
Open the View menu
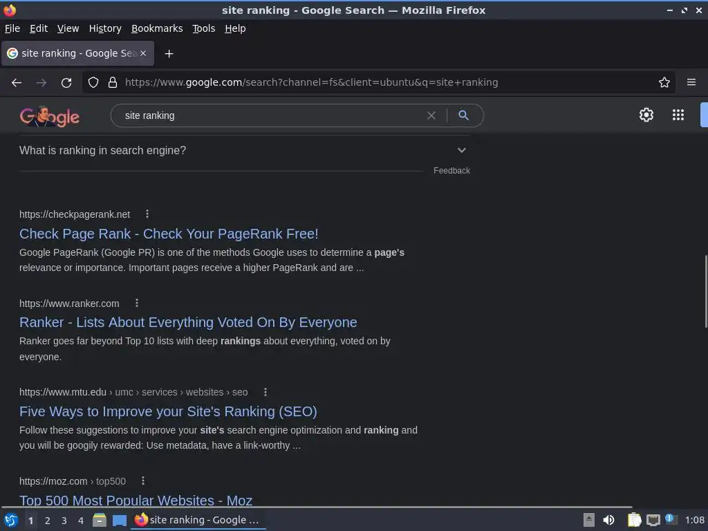click(68, 28)
